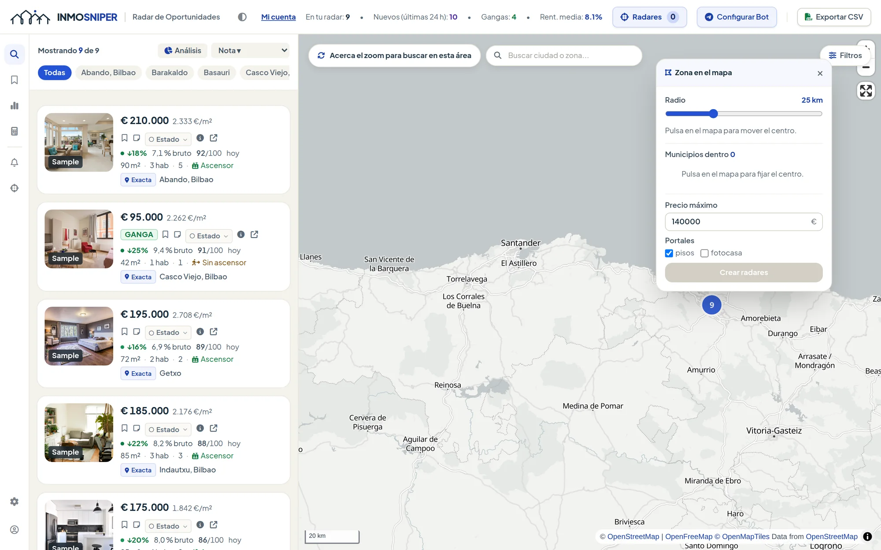Open Estado dropdown for €195.000 listing
Viewport: 881px width, 550px height.
tap(168, 333)
